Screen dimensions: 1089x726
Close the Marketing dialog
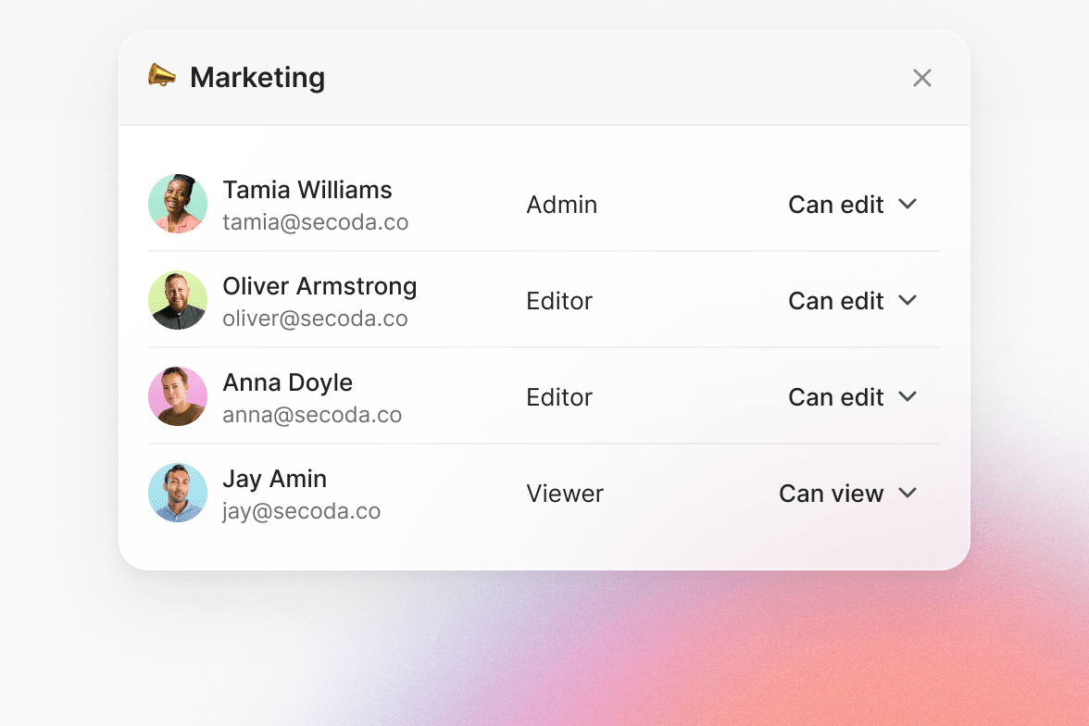[921, 78]
